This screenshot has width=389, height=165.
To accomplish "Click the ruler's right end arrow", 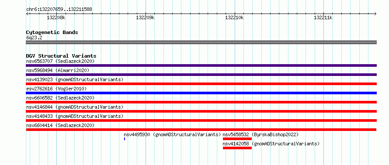I will coord(375,14).
